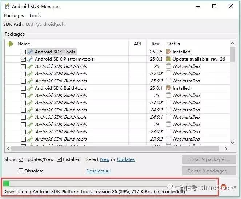The width and height of the screenshot is (241, 199).
Task: Click Installed status icon for Build-tools 25.0.1
Action: [169, 88]
